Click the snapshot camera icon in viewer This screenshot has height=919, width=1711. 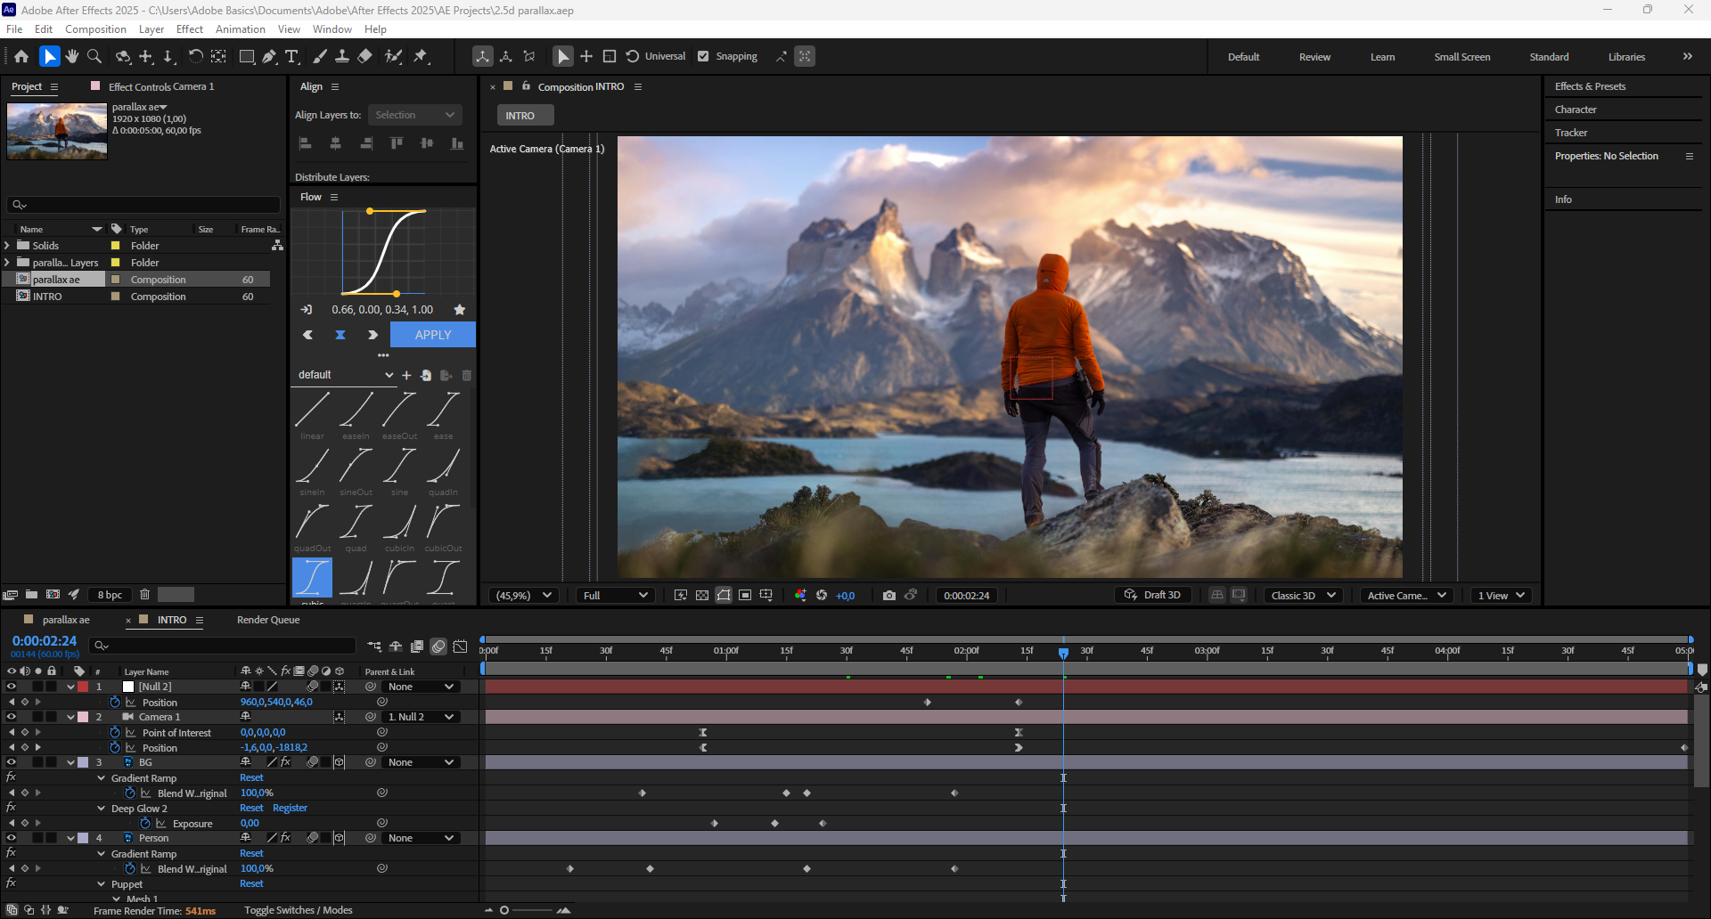[x=888, y=595]
